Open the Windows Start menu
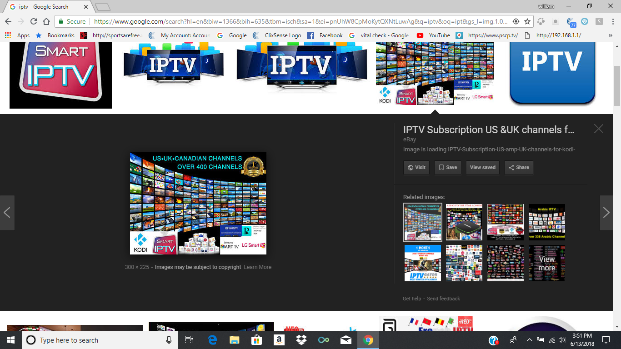This screenshot has width=621, height=349. click(11, 340)
